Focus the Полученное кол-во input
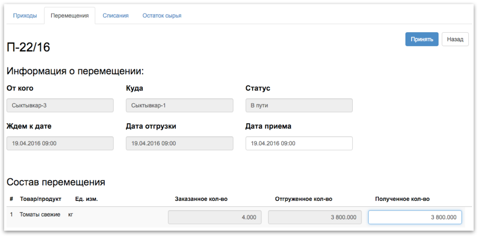 415,217
